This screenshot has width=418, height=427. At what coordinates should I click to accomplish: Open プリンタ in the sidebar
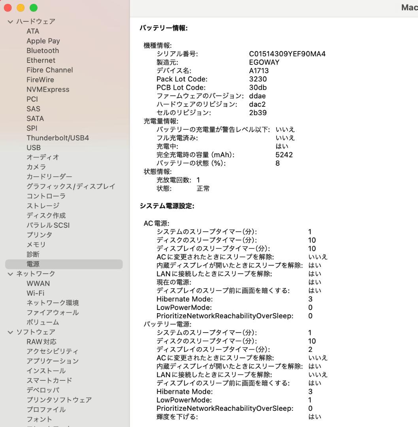(39, 235)
